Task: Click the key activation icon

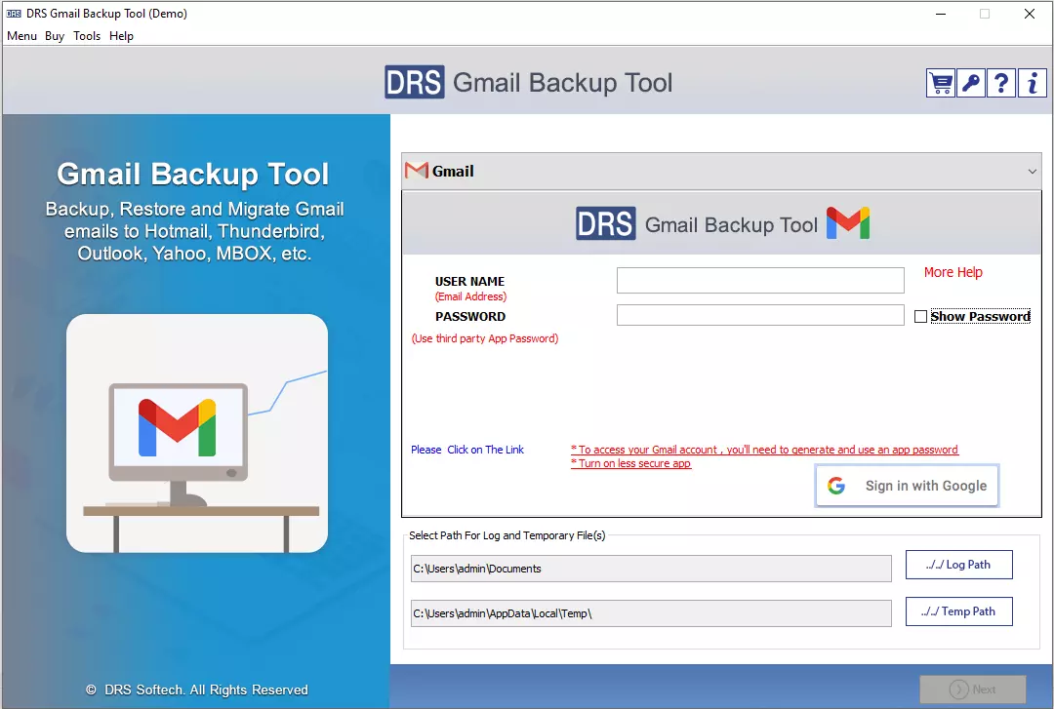Action: (x=970, y=83)
